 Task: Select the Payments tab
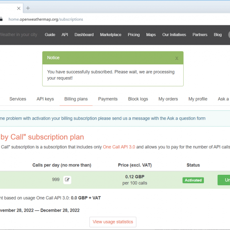pos(108,99)
